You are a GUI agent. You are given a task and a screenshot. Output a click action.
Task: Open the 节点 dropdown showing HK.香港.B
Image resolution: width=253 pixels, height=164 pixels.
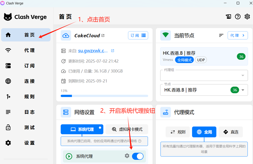[x=204, y=90]
